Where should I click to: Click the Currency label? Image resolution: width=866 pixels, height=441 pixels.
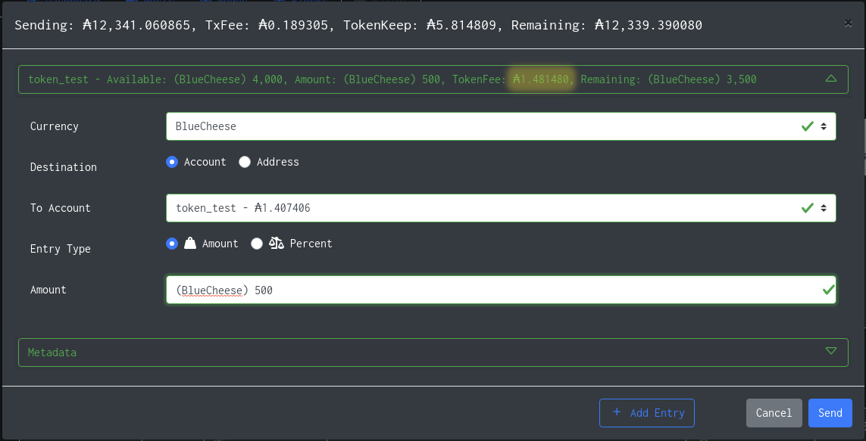pyautogui.click(x=54, y=126)
